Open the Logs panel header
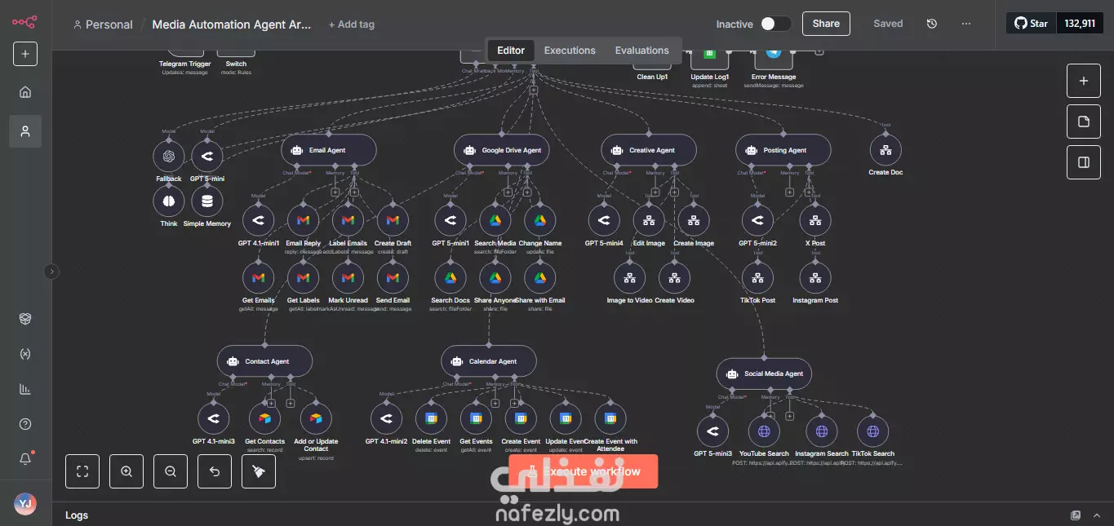This screenshot has width=1114, height=526. (77, 515)
